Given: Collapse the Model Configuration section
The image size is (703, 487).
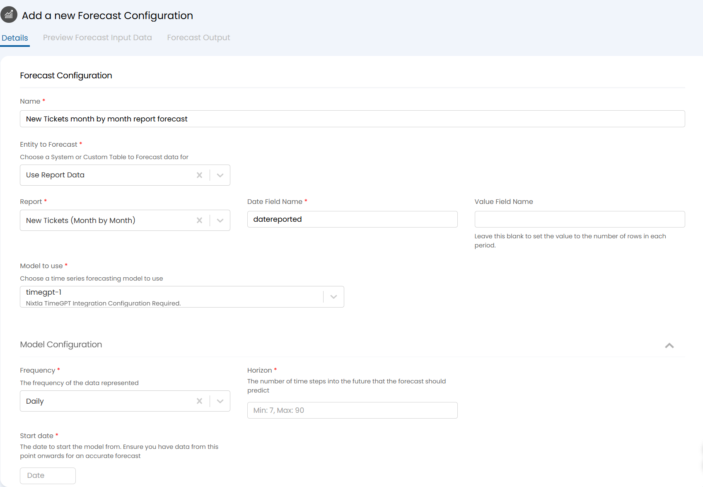Looking at the screenshot, I should [x=669, y=345].
